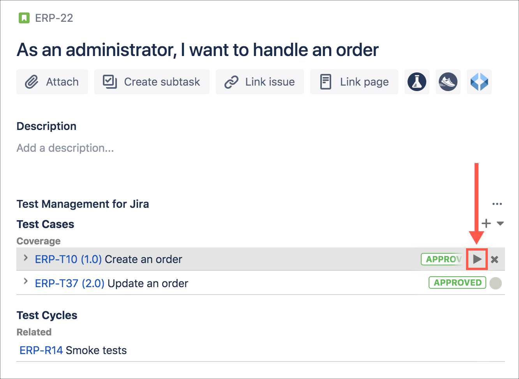Open the ERP-T37 (2.0) test case link
This screenshot has height=379, width=519.
pos(69,283)
